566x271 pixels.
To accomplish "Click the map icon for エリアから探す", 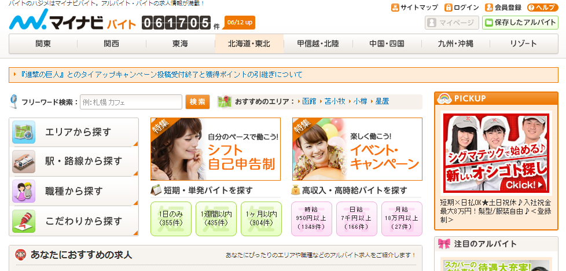I will tap(24, 132).
